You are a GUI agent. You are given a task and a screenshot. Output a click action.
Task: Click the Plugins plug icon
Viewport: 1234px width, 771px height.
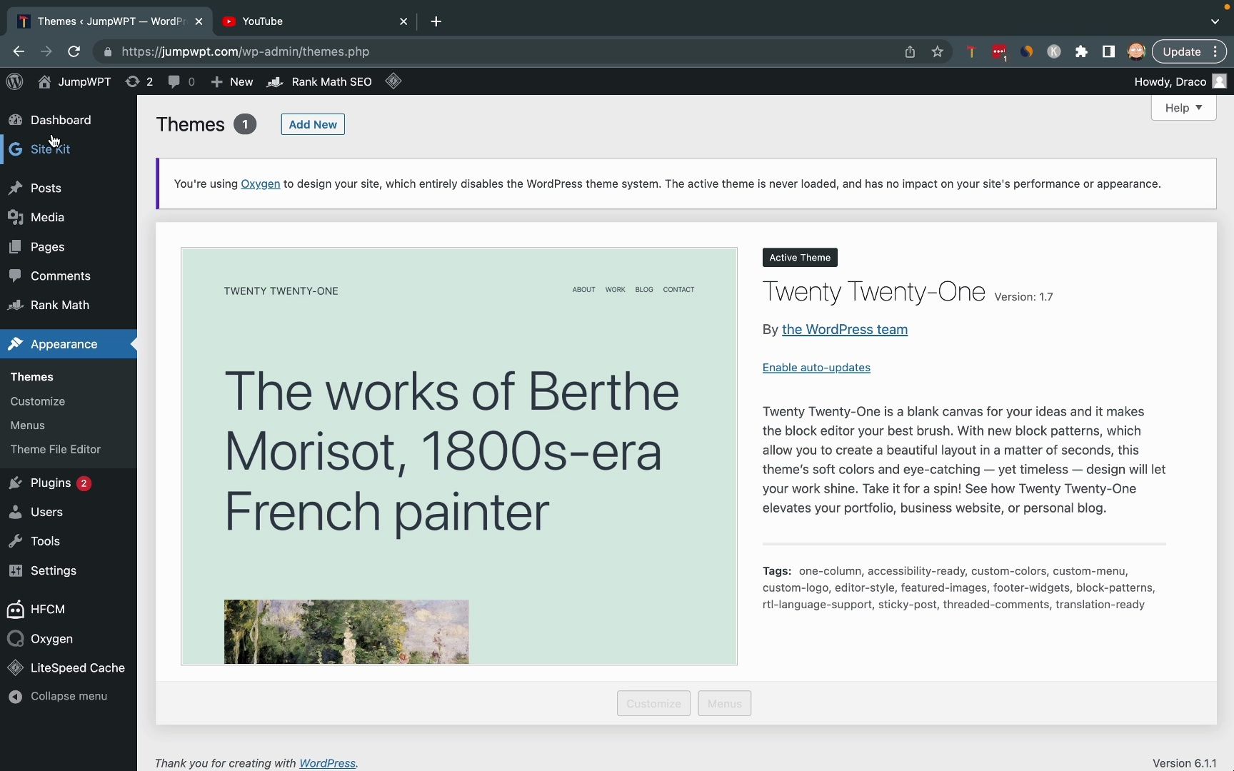pos(15,483)
